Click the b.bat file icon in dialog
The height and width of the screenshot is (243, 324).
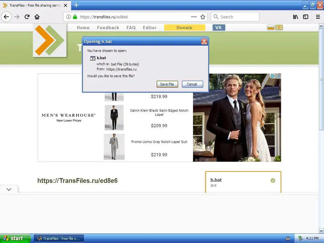coord(93,58)
